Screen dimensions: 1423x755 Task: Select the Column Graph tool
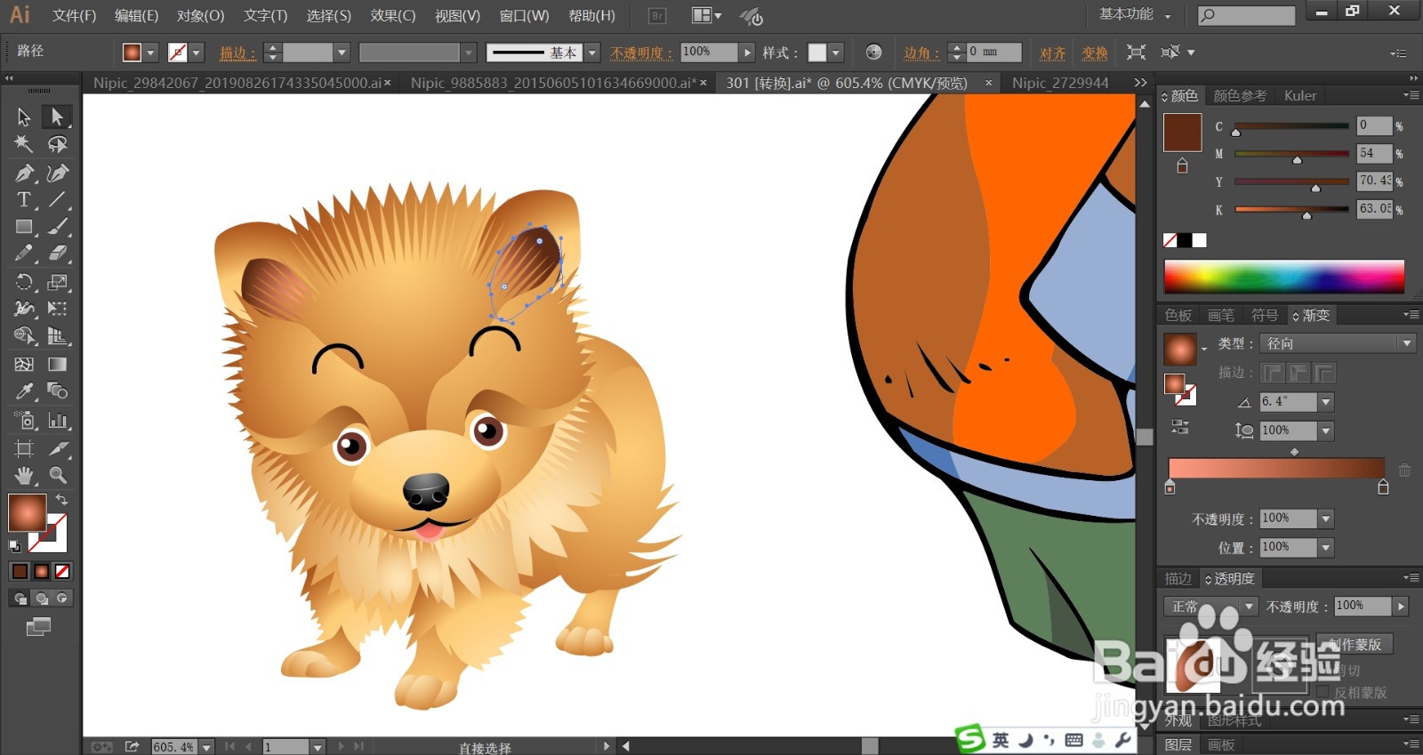tap(58, 420)
